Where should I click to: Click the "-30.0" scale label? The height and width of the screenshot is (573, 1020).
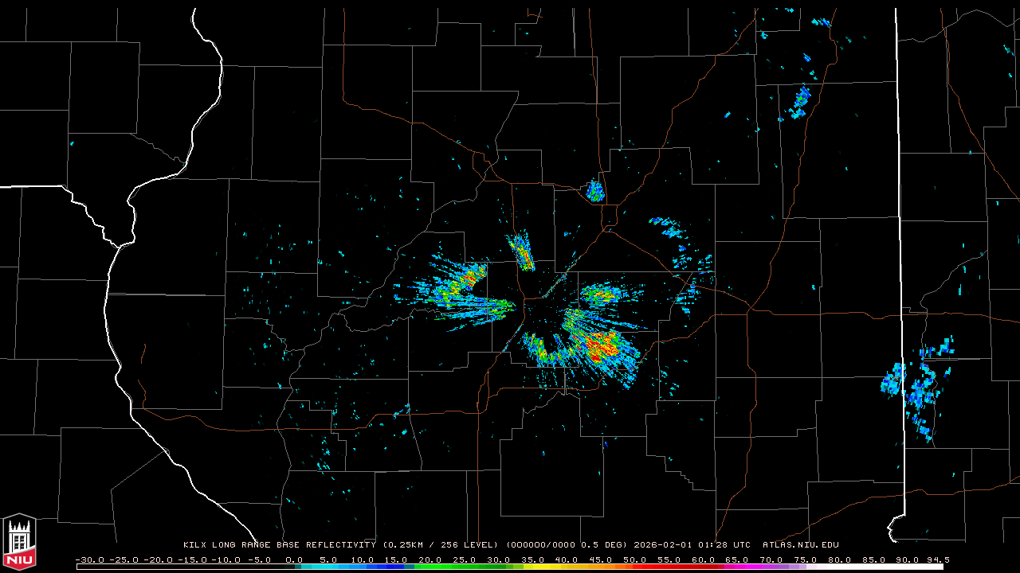pos(89,559)
